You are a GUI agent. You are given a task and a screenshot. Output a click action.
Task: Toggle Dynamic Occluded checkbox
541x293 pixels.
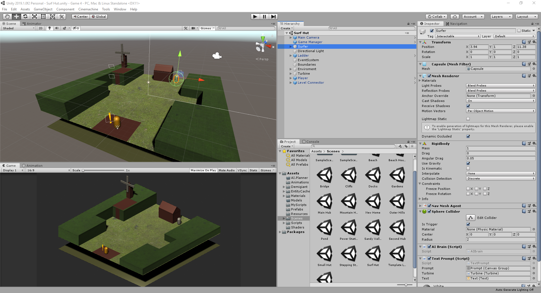tap(468, 136)
